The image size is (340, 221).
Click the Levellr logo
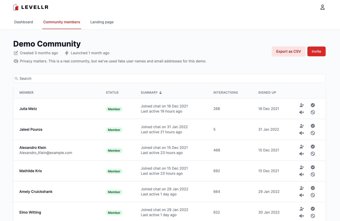[x=31, y=7]
